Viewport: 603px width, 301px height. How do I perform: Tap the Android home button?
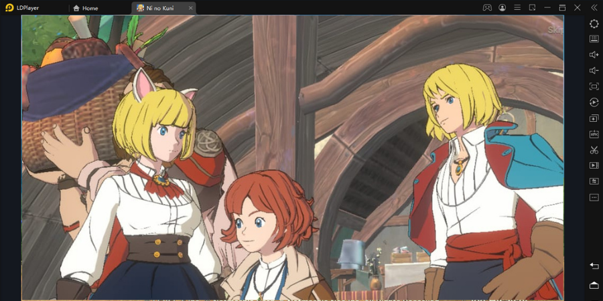pyautogui.click(x=594, y=285)
